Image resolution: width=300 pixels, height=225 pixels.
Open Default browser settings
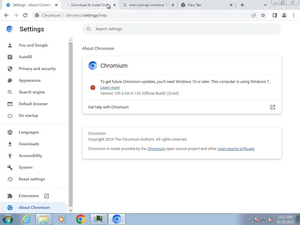(33, 104)
